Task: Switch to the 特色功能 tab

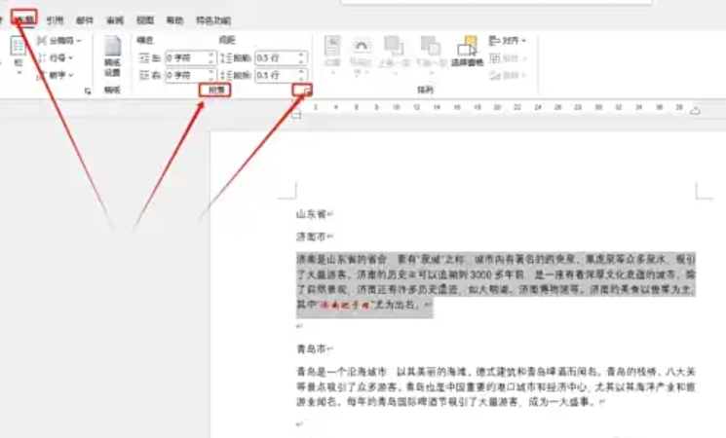Action: 213,19
